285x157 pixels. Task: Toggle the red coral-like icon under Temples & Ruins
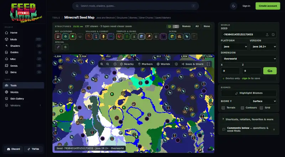click(120, 37)
